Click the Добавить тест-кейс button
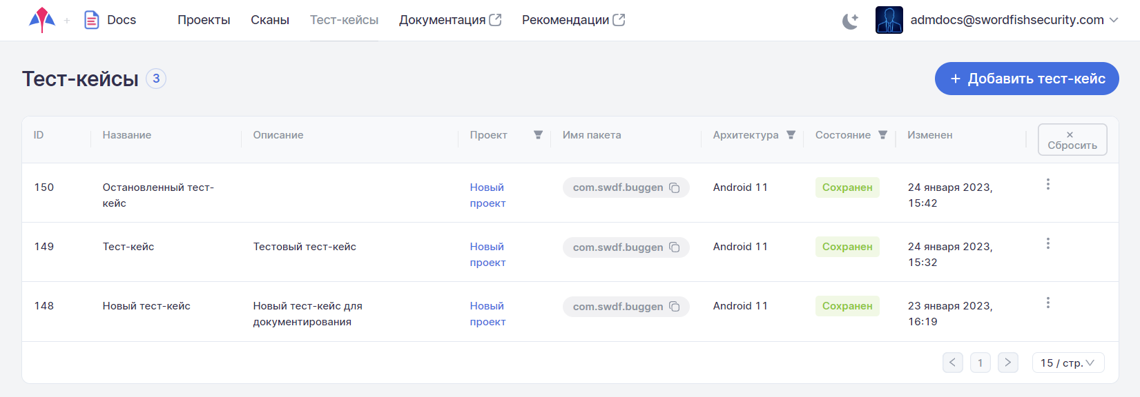 pos(1026,79)
